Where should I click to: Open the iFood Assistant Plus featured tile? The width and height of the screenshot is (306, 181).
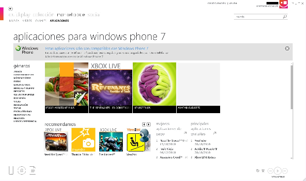point(67,88)
